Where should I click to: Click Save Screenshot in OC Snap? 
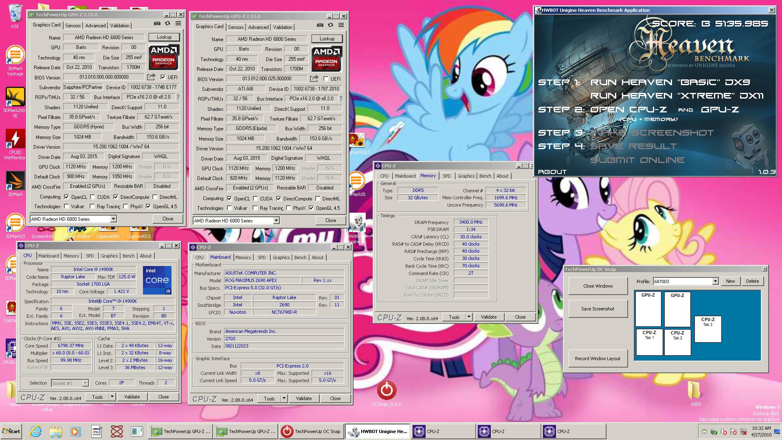point(597,309)
